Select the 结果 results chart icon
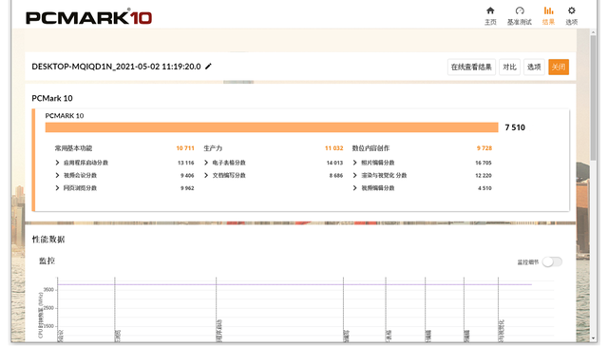This screenshot has height=348, width=608. [x=548, y=10]
